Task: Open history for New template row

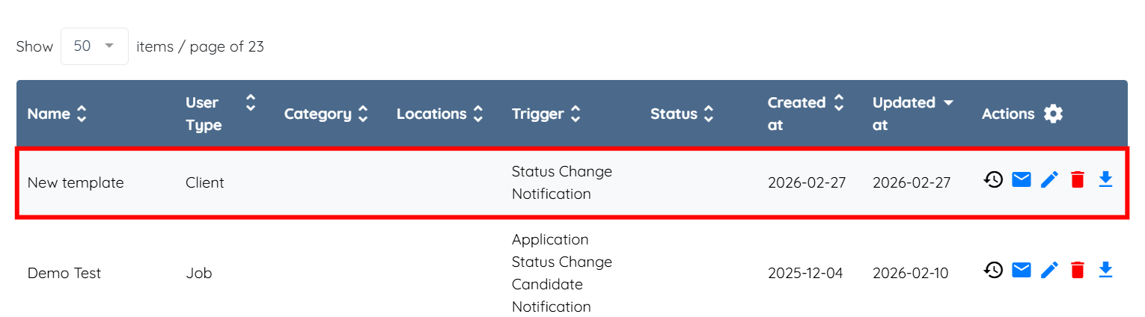Action: 993,179
